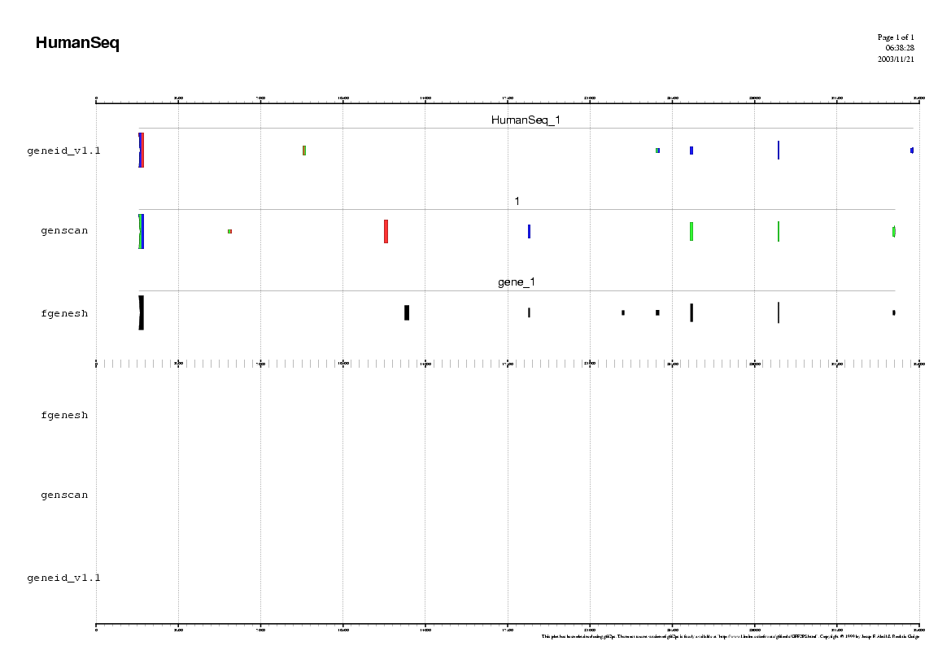The width and height of the screenshot is (951, 672).
Task: Select the rightmost blue geneid_v1.1 exon
Action: pos(912,151)
